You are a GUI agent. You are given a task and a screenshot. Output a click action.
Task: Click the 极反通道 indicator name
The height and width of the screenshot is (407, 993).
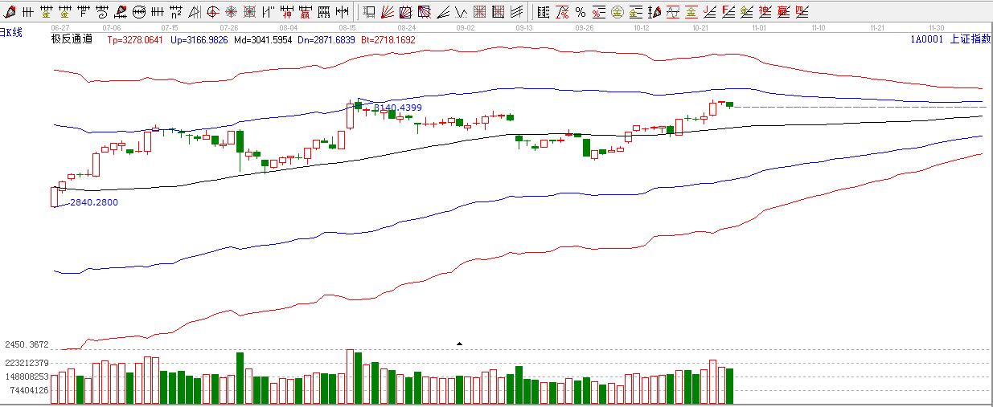pos(72,39)
